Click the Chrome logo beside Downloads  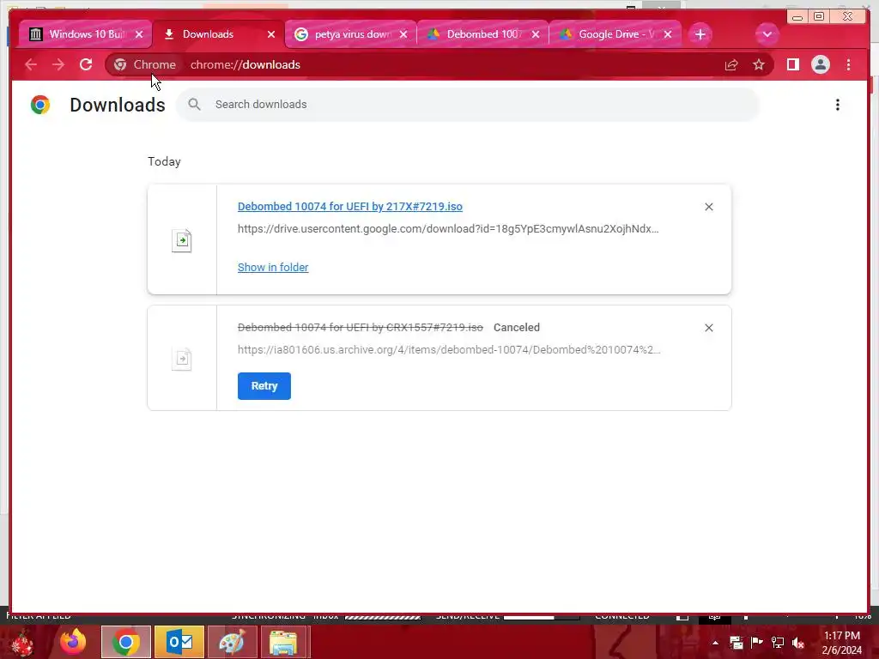pos(40,105)
